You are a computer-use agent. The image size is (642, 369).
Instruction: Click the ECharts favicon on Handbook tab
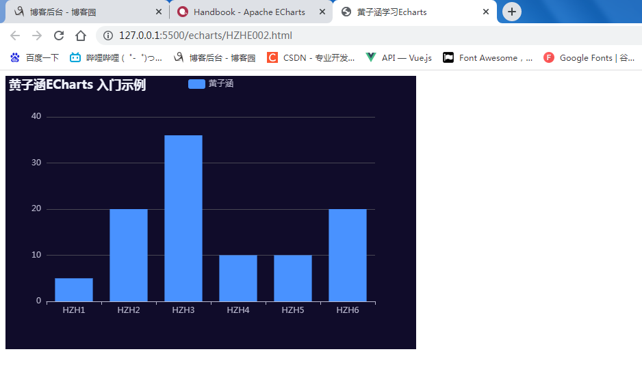click(183, 12)
